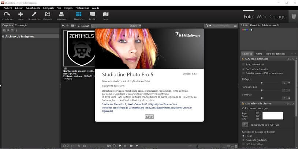Screen dimensions: 298x149
Task: Click the new folder icon under Organizar
Action: [4, 30]
